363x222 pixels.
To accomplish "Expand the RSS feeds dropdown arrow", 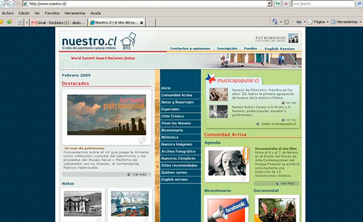I will (x=293, y=22).
